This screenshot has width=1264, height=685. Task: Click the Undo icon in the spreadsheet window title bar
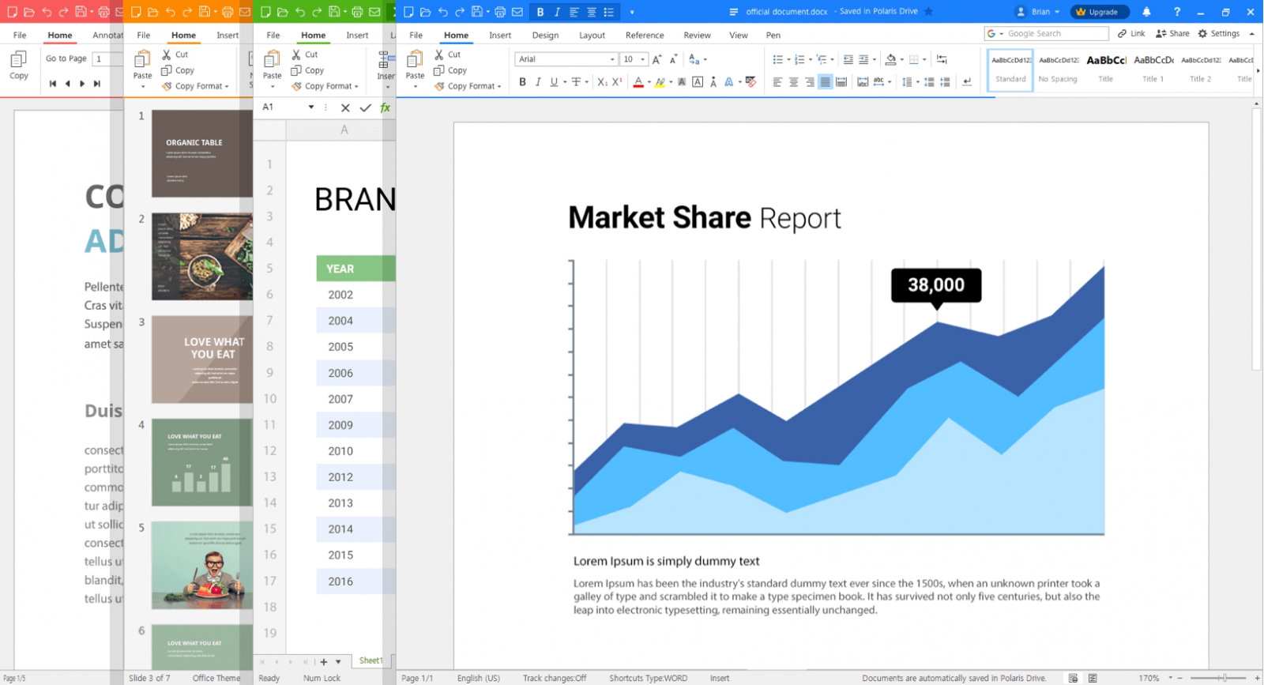pyautogui.click(x=300, y=12)
